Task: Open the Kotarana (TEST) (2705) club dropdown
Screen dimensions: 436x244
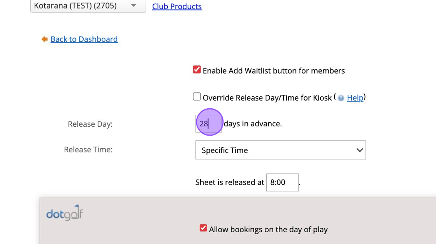Action: [88, 6]
